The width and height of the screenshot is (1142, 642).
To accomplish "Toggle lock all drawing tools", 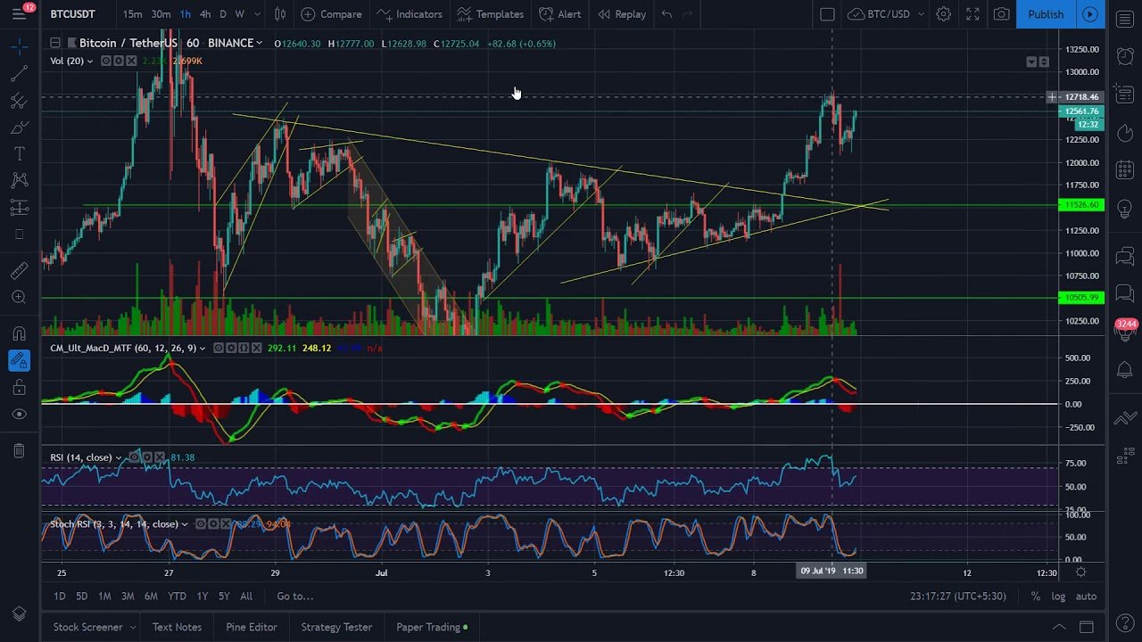I will tap(19, 388).
